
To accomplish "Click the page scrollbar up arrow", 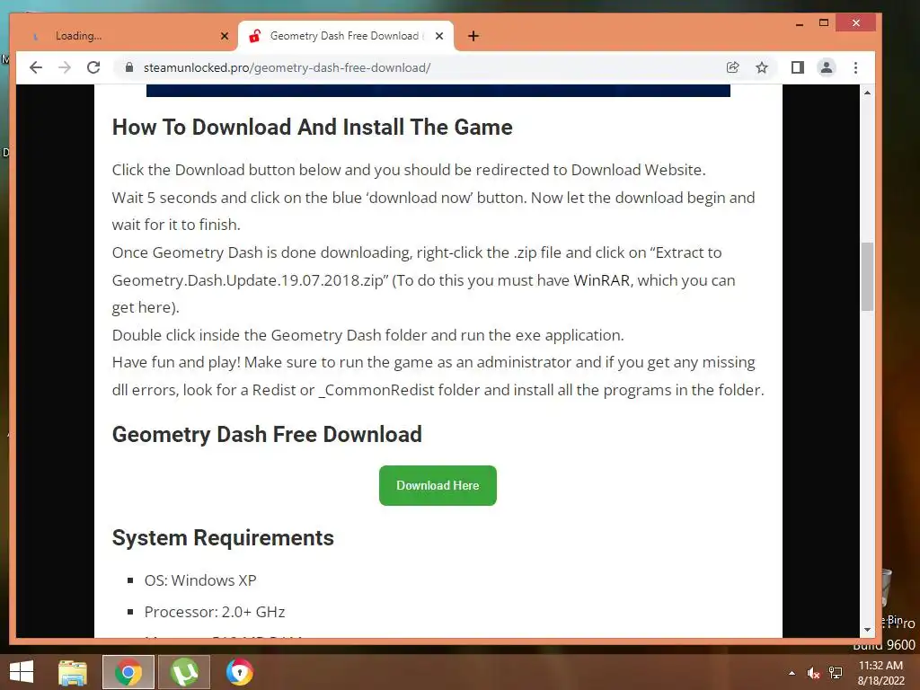I will (x=867, y=93).
